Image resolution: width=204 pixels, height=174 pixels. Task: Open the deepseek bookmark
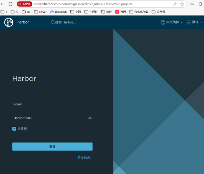click(58, 12)
